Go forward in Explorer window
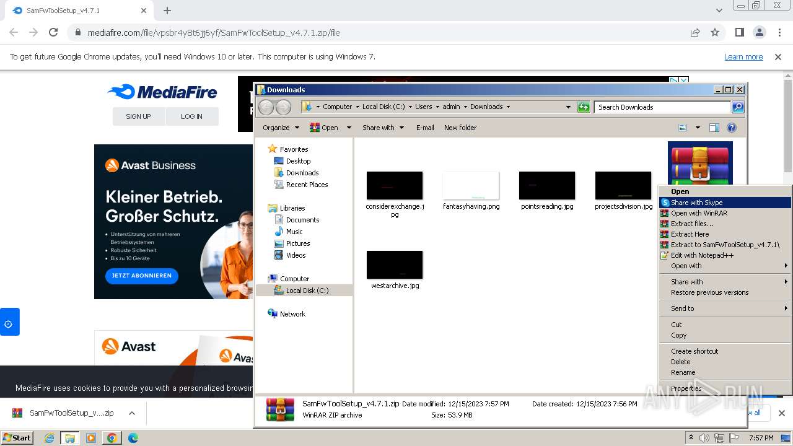This screenshot has width=793, height=446. 283,107
